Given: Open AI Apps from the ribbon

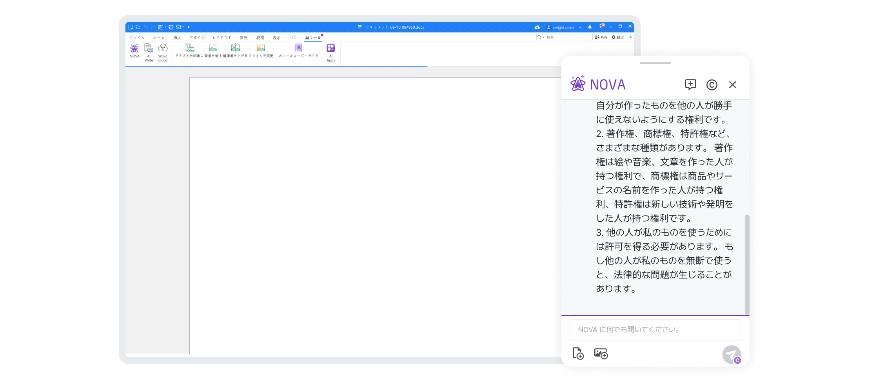Looking at the screenshot, I should 330,52.
